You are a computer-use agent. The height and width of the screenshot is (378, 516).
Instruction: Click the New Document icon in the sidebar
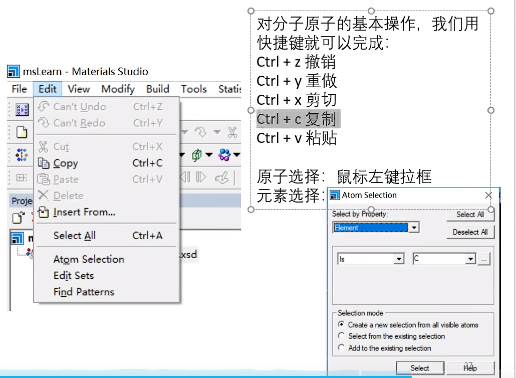[x=22, y=132]
